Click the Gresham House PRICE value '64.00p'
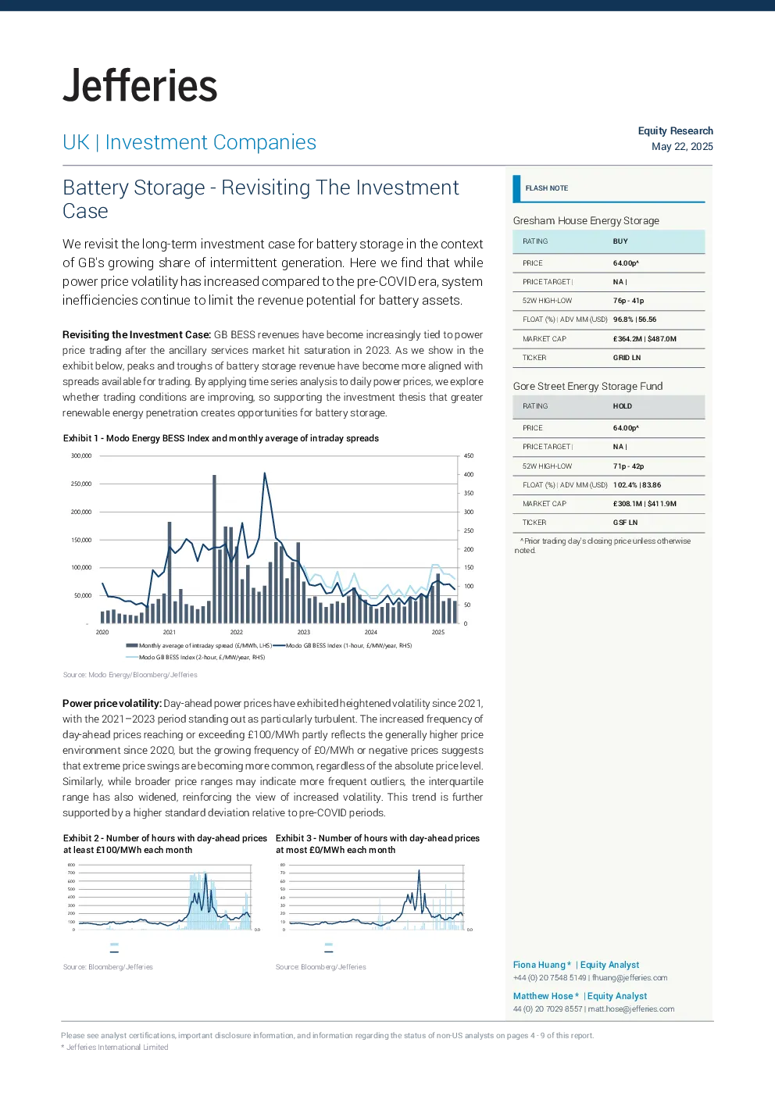The image size is (775, 1096). tap(626, 263)
